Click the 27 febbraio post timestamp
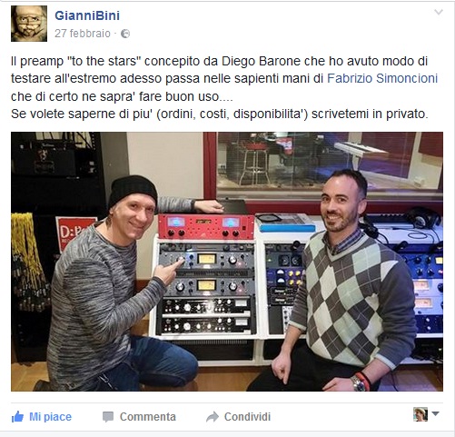Viewport: 455px width, 437px height. [83, 34]
